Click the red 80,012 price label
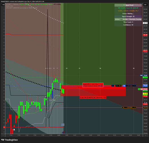The image size is (149, 143). click(x=145, y=51)
